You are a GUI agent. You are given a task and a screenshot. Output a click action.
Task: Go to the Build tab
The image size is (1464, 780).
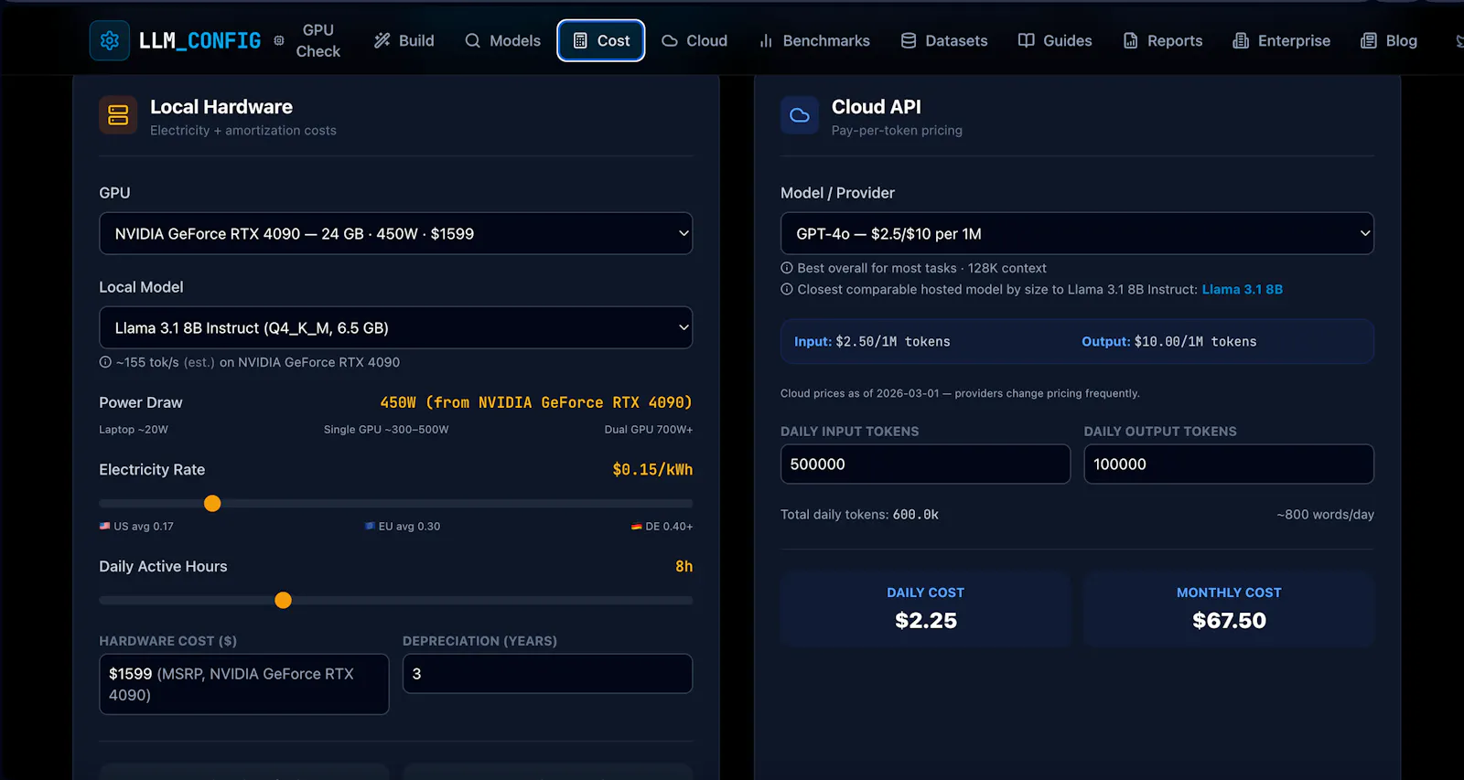click(x=404, y=40)
